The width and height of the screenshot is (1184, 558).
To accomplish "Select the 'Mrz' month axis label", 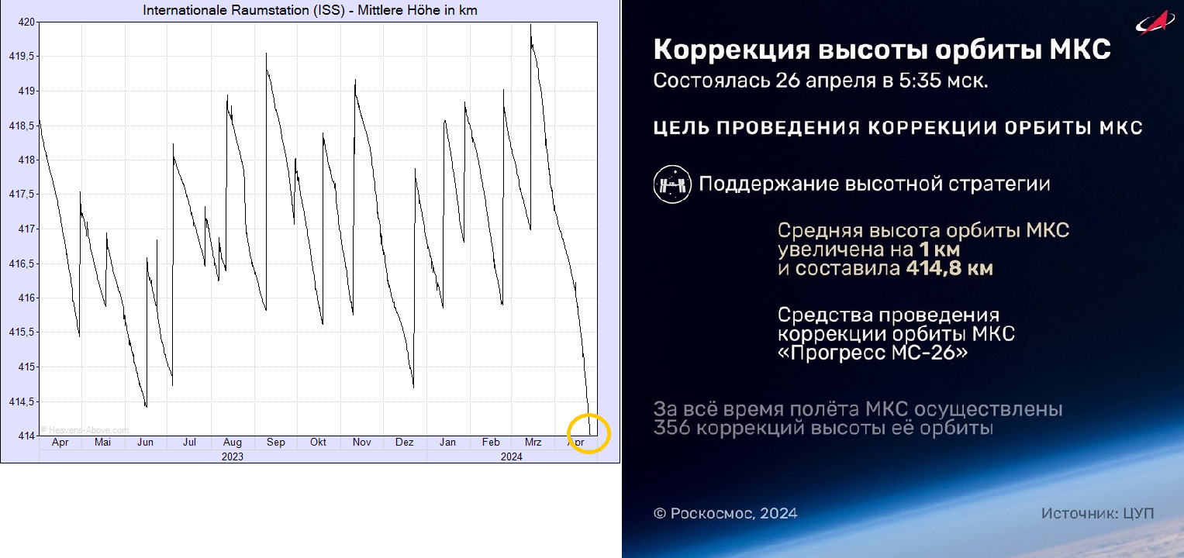I will tap(533, 443).
